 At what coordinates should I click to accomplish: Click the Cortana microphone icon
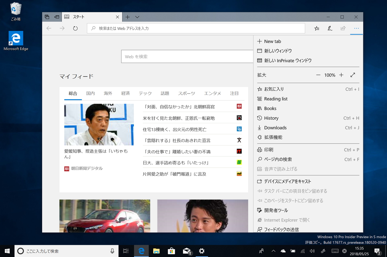click(x=112, y=251)
